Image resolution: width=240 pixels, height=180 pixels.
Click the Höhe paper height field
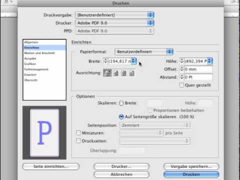pos(195,61)
